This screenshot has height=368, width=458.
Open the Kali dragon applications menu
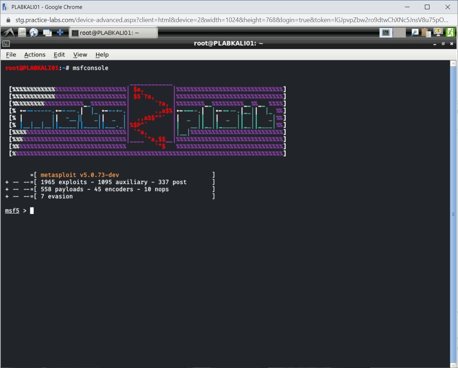click(x=8, y=33)
